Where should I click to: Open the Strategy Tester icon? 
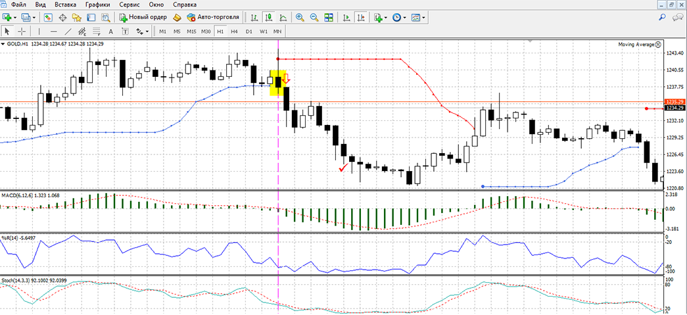point(105,18)
